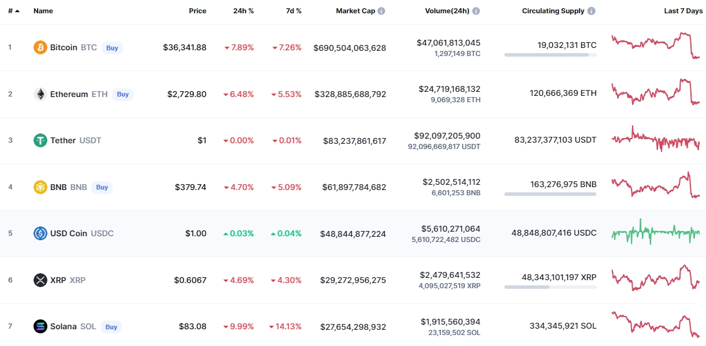Click Solana 7d change 14.13%
Image resolution: width=706 pixels, height=346 pixels.
285,326
